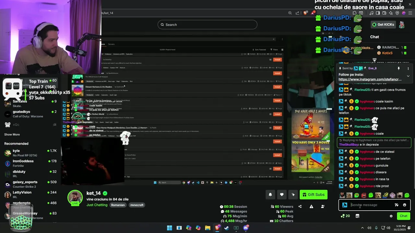Open the channel points shop icon
The width and height of the screenshot is (415, 233).
pos(357,216)
